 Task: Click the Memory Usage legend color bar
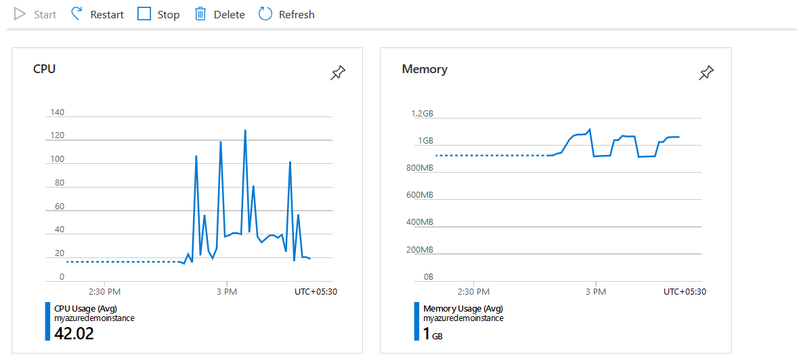(x=416, y=321)
